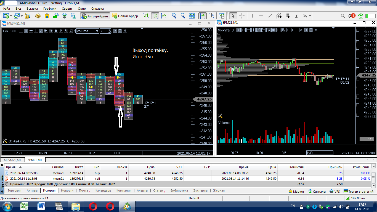Screen dimensions: 377x212
Task: Switch to the Торговля tab
Action: pos(14,191)
